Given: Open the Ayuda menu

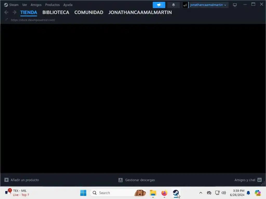Looking at the screenshot, I should point(68,5).
